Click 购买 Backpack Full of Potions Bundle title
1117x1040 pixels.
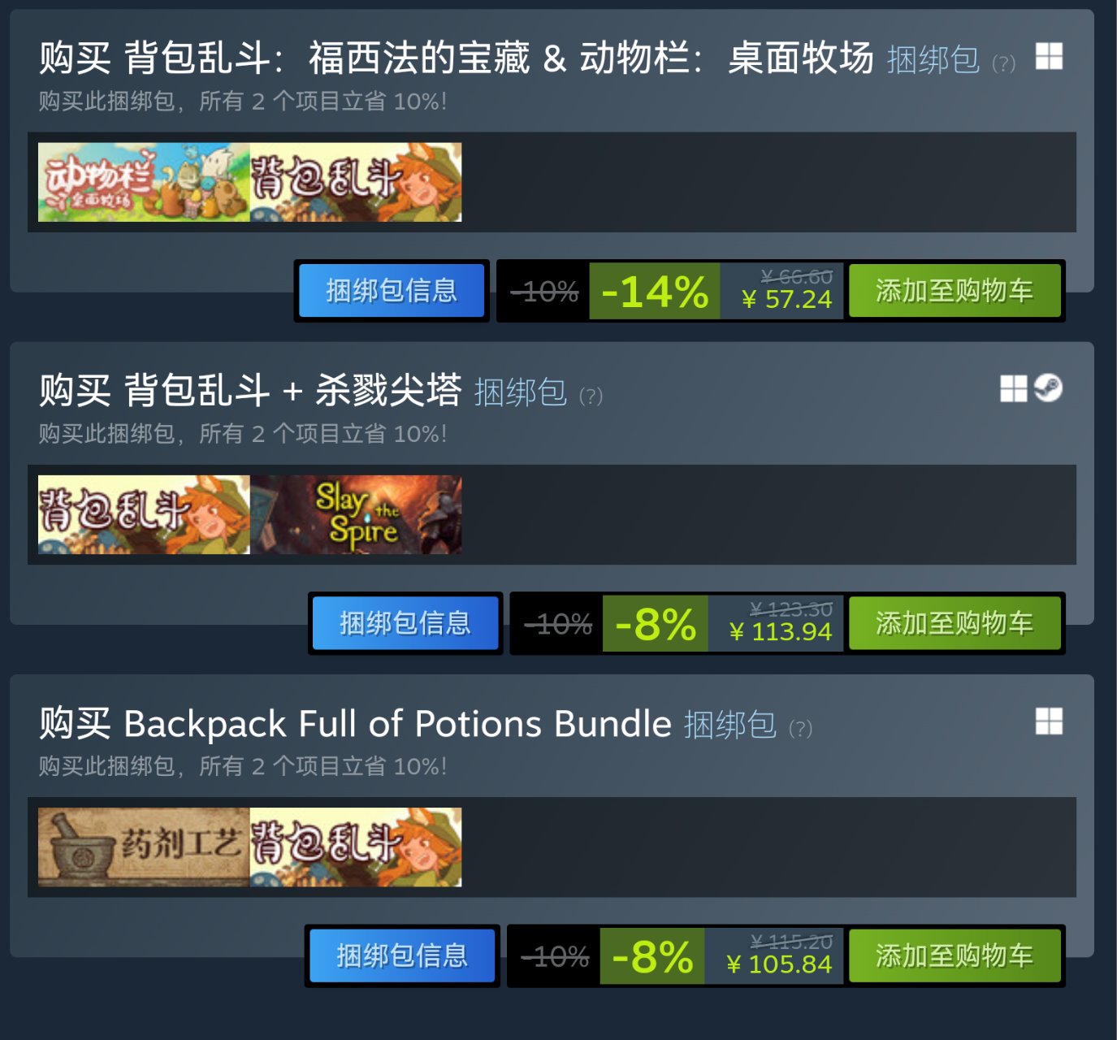point(356,723)
